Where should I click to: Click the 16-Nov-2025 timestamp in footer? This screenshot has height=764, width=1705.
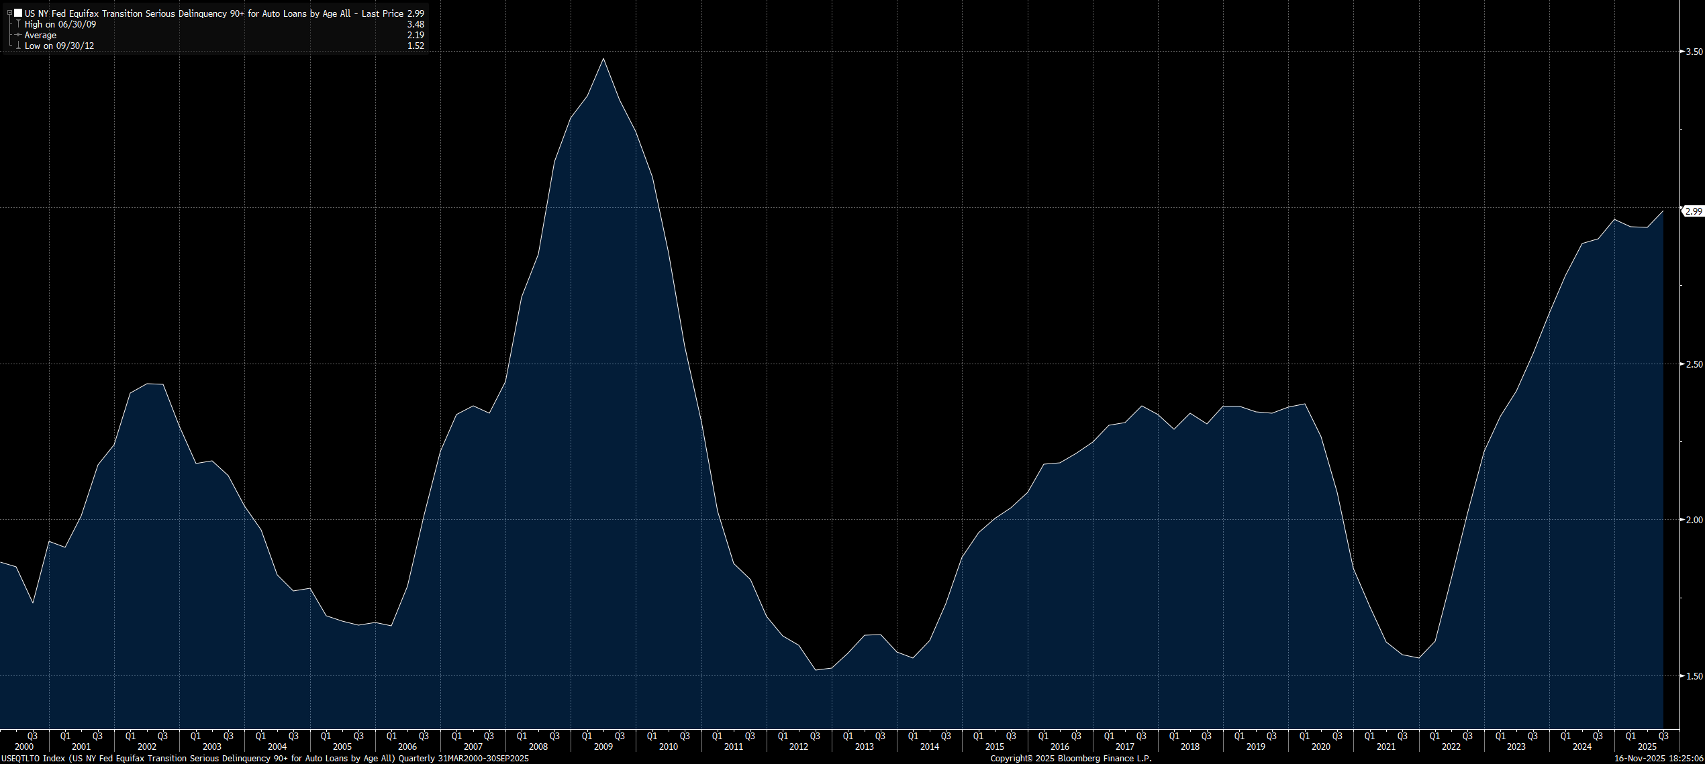click(x=1658, y=759)
